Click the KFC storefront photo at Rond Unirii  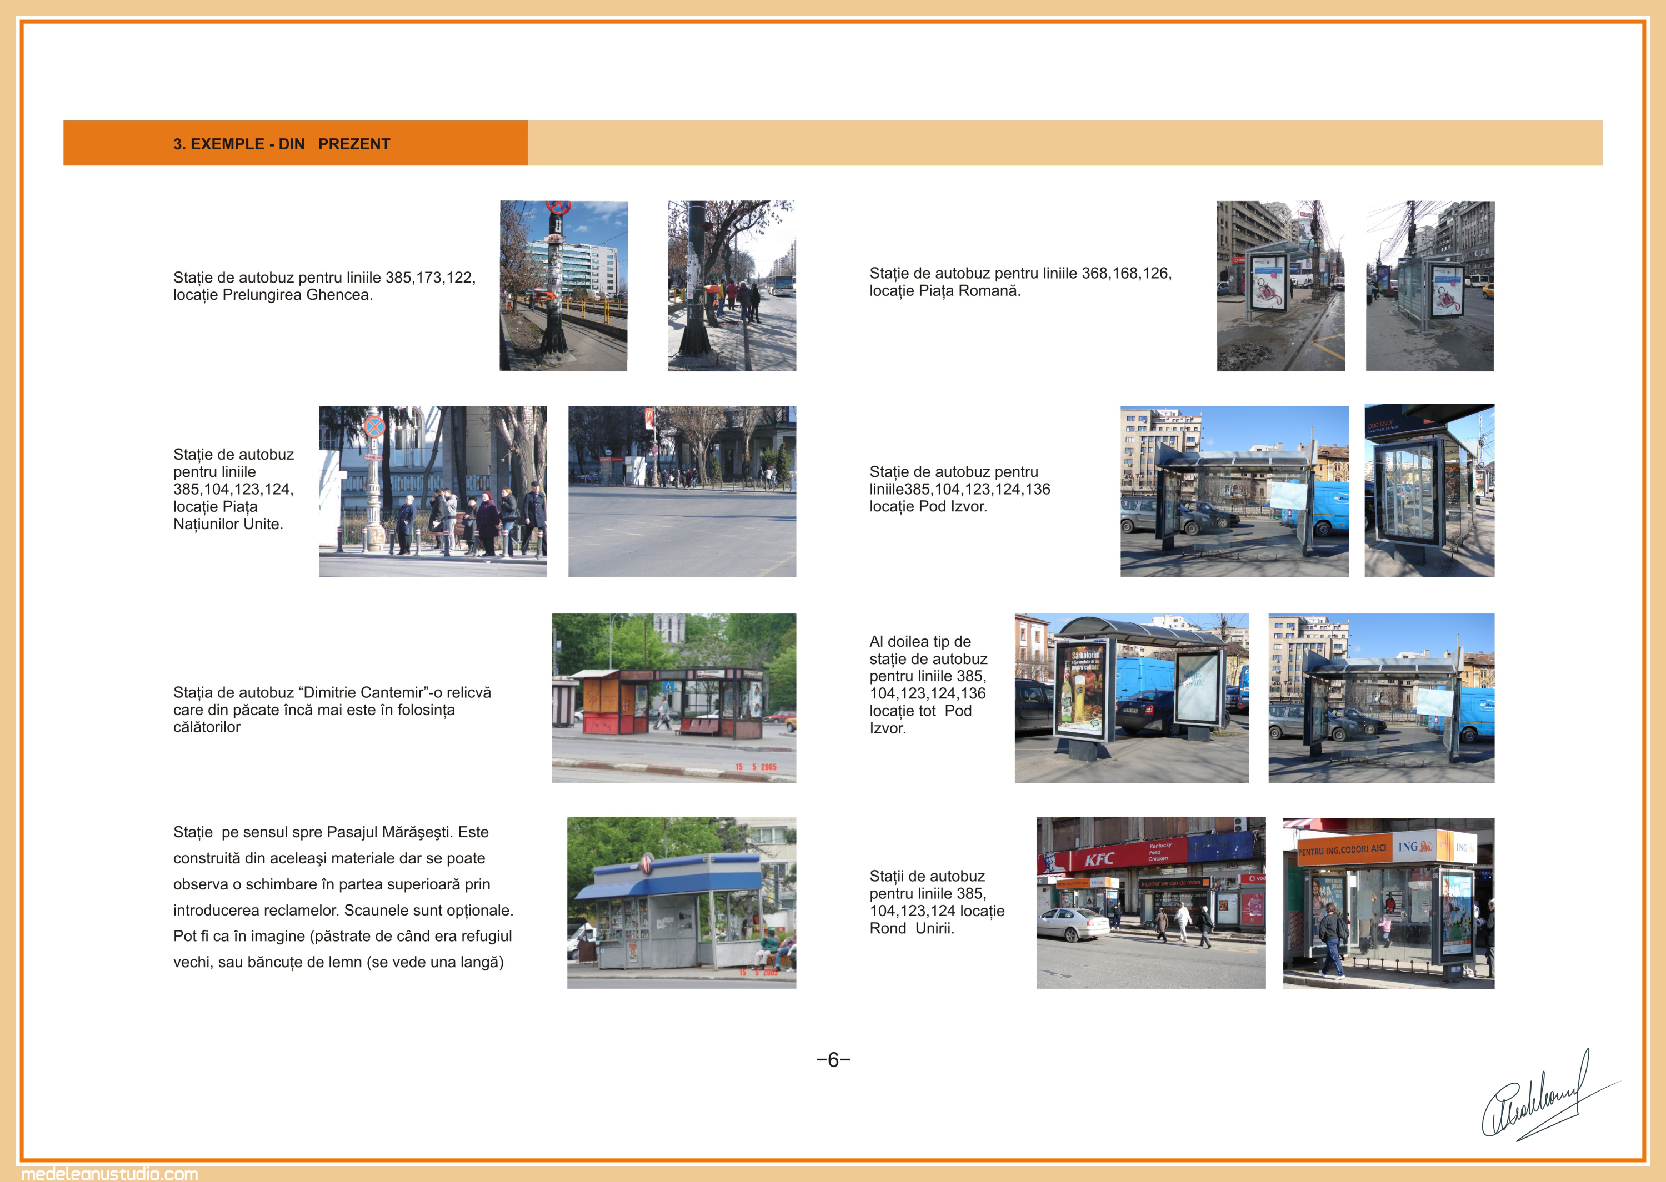click(x=1150, y=903)
